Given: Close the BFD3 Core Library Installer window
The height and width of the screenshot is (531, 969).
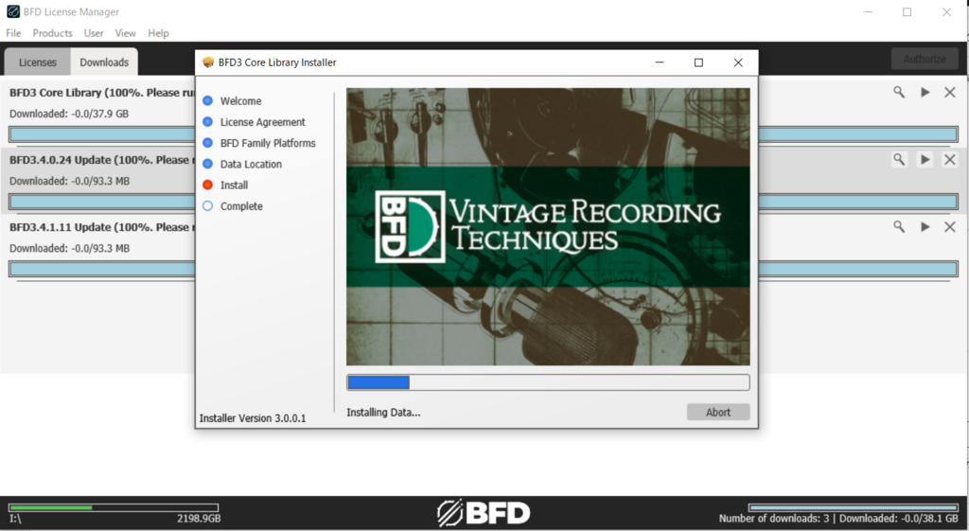Looking at the screenshot, I should tap(738, 62).
